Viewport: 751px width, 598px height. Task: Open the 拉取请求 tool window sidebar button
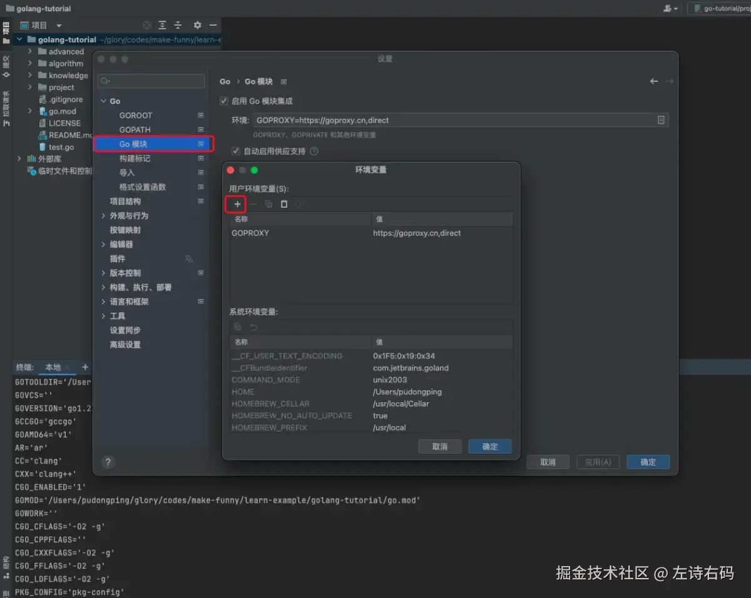point(6,108)
